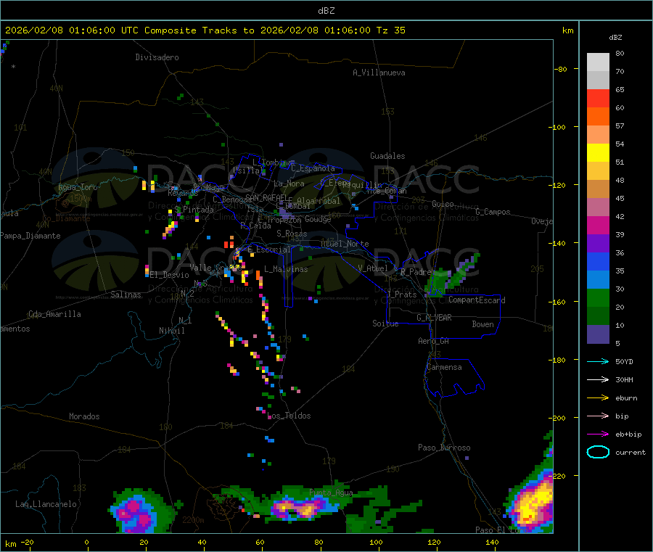The width and height of the screenshot is (653, 552).
Task: Click the 'Soitue' map label
Action: click(x=386, y=324)
